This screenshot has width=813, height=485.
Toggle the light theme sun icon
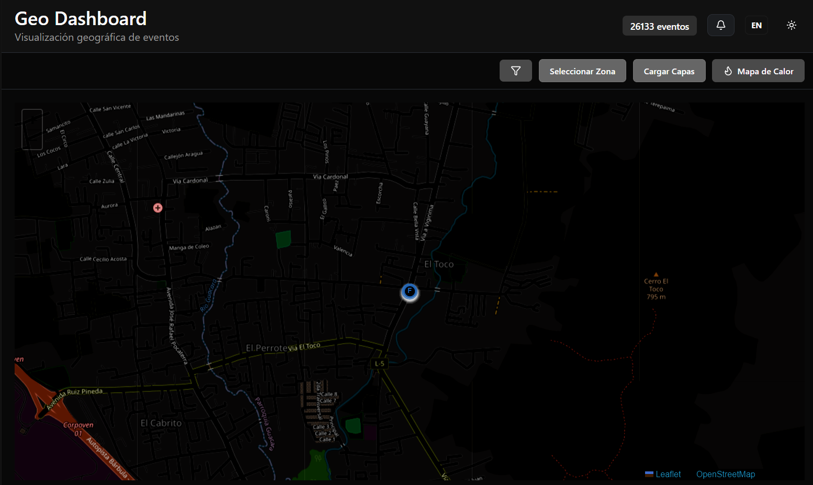point(792,25)
